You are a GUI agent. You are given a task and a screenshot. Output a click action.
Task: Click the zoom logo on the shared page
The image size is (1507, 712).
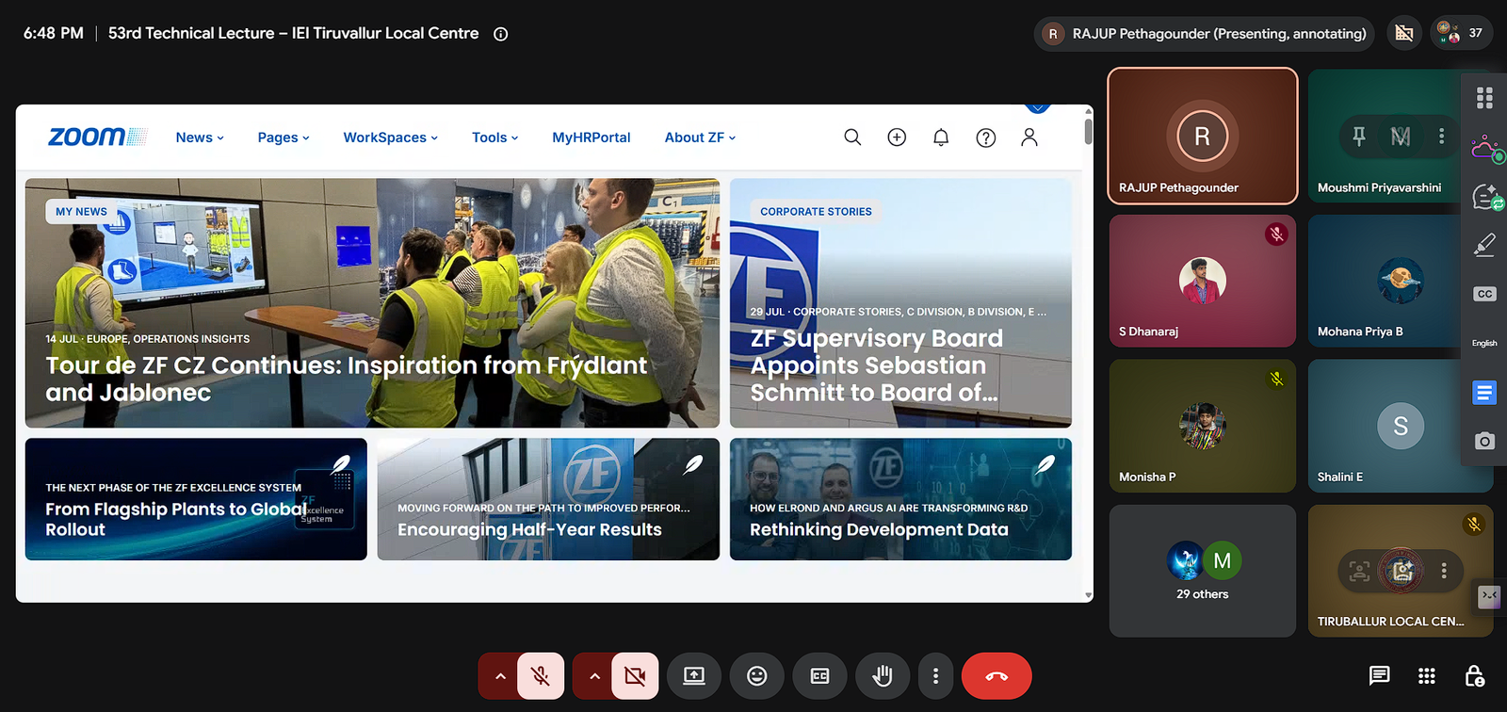tap(97, 138)
